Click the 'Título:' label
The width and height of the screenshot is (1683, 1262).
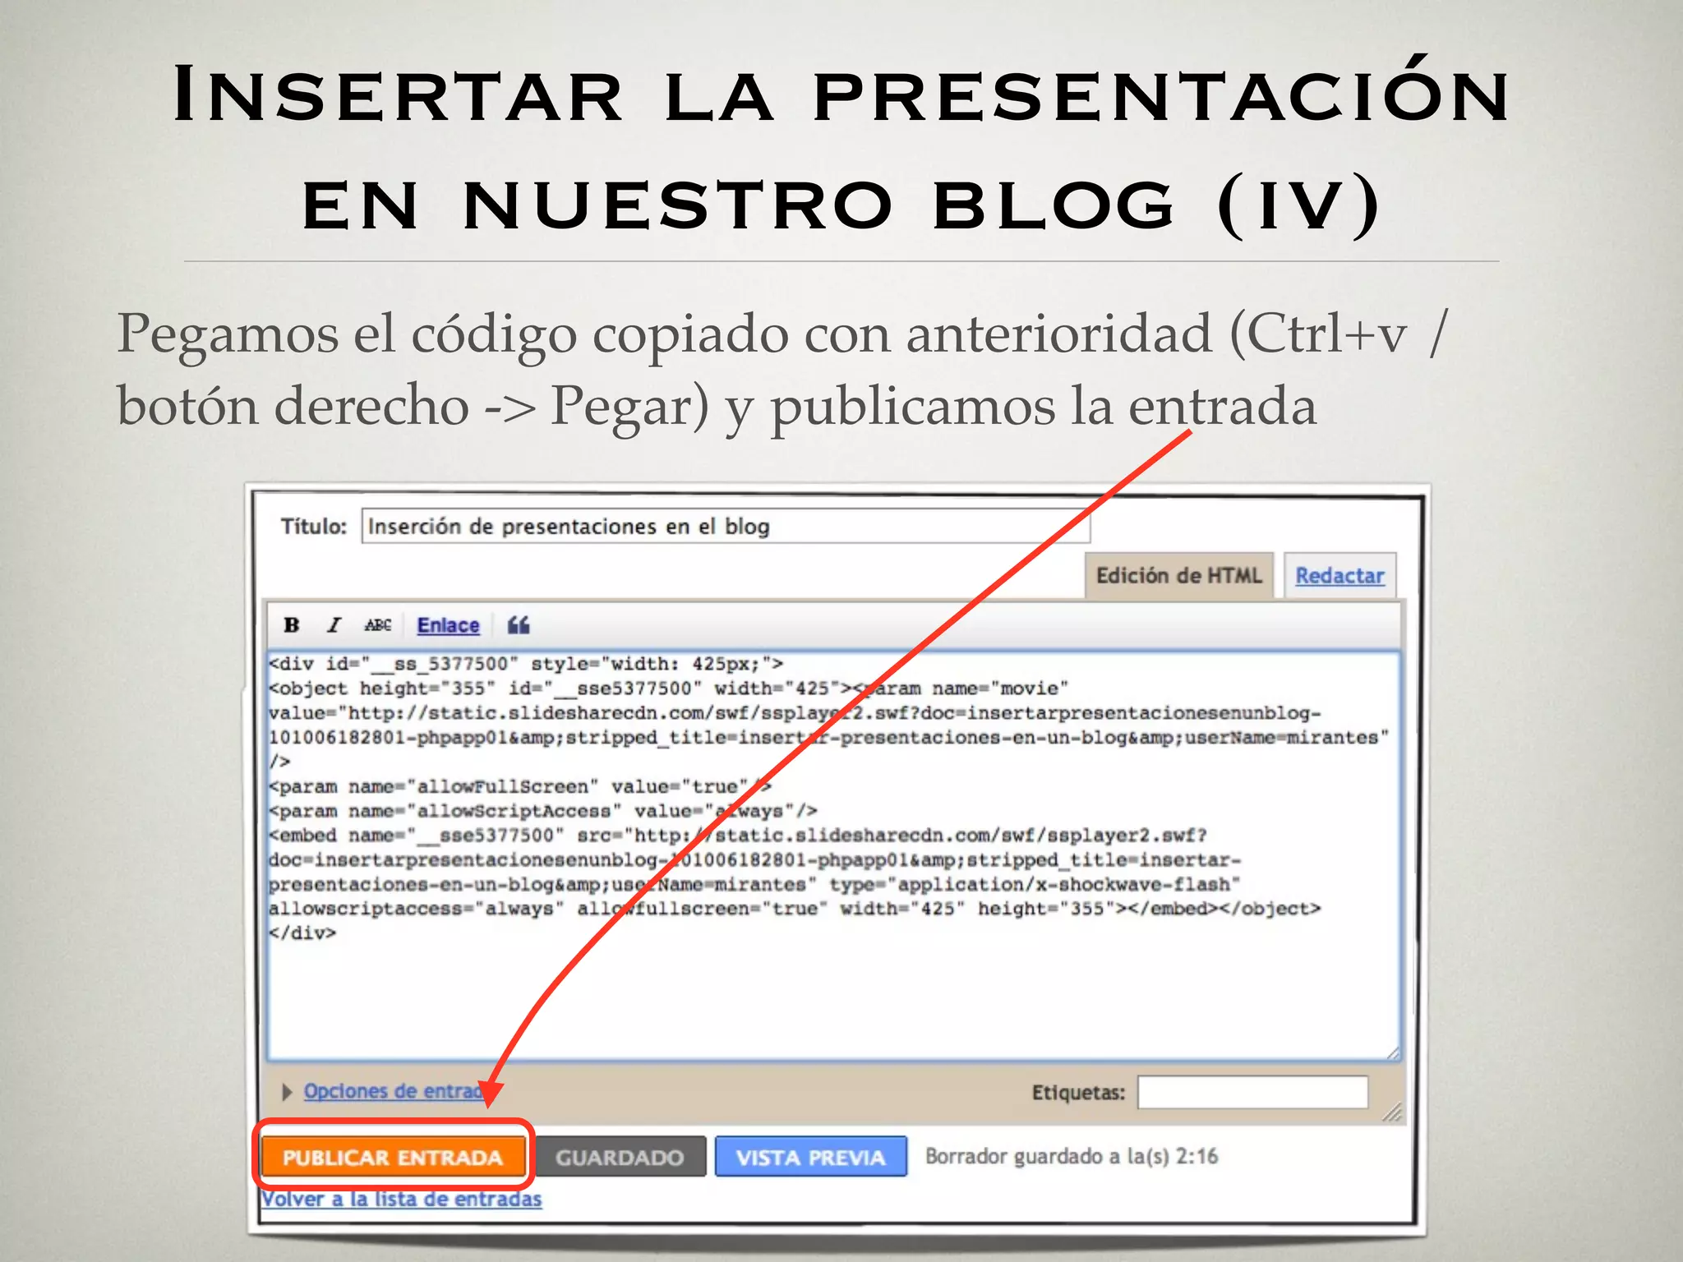pos(314,526)
